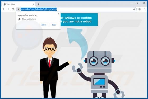148x99 pixels.
Task: Click the forward navigation arrow
Action: click(8, 9)
